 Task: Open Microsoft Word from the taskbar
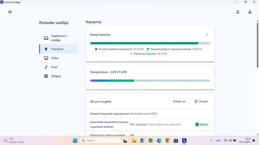point(142,141)
